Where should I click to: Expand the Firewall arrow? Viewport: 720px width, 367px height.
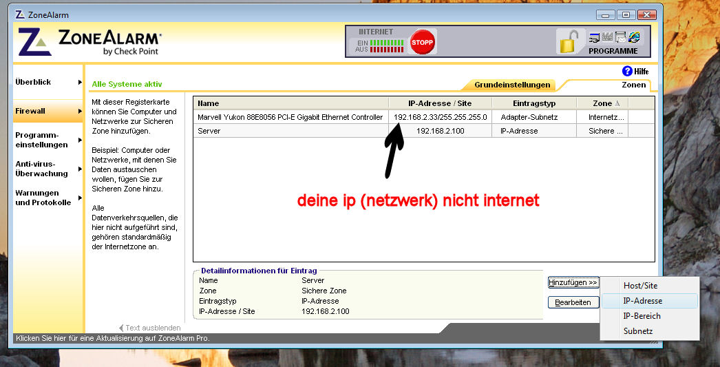80,111
